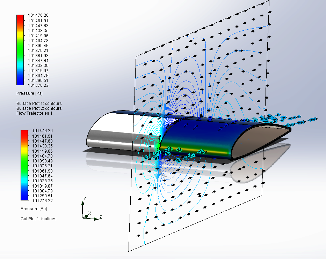
Task: Click the Y axis label of the triad
Action: click(x=85, y=198)
